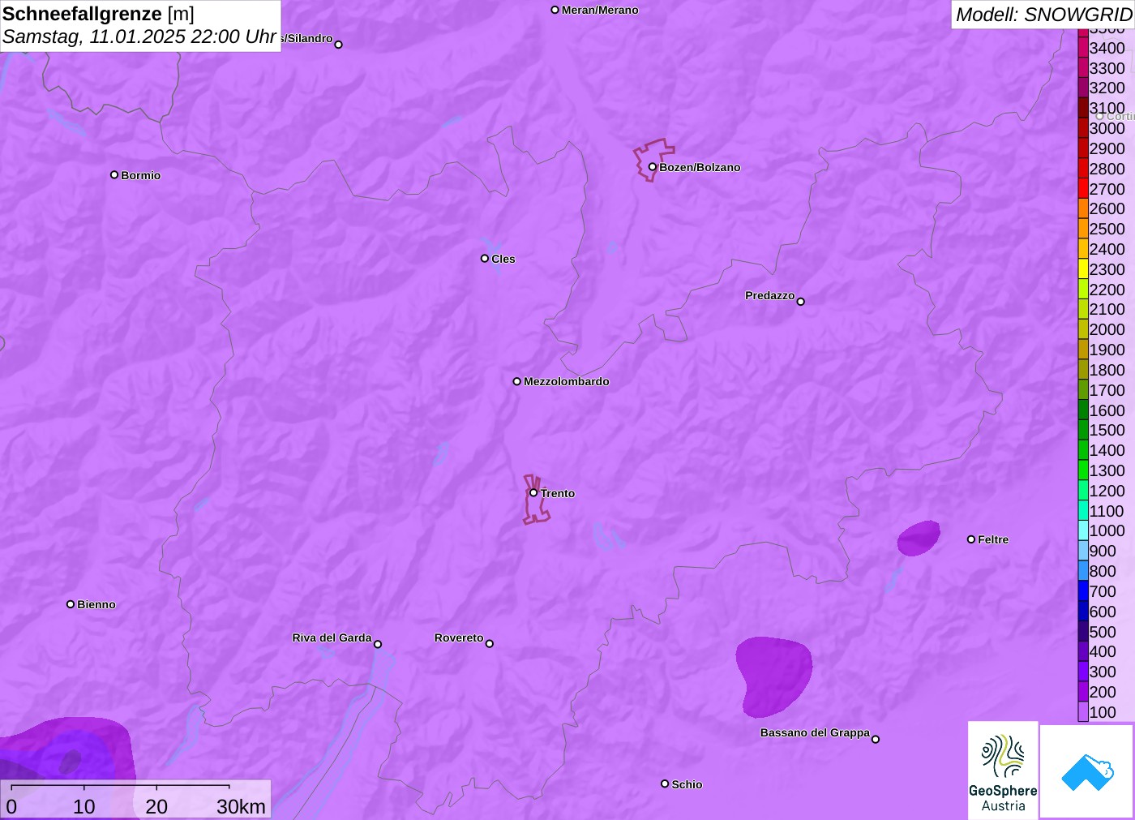Click the 1900 legend value label
The image size is (1135, 820).
pyautogui.click(x=1107, y=350)
